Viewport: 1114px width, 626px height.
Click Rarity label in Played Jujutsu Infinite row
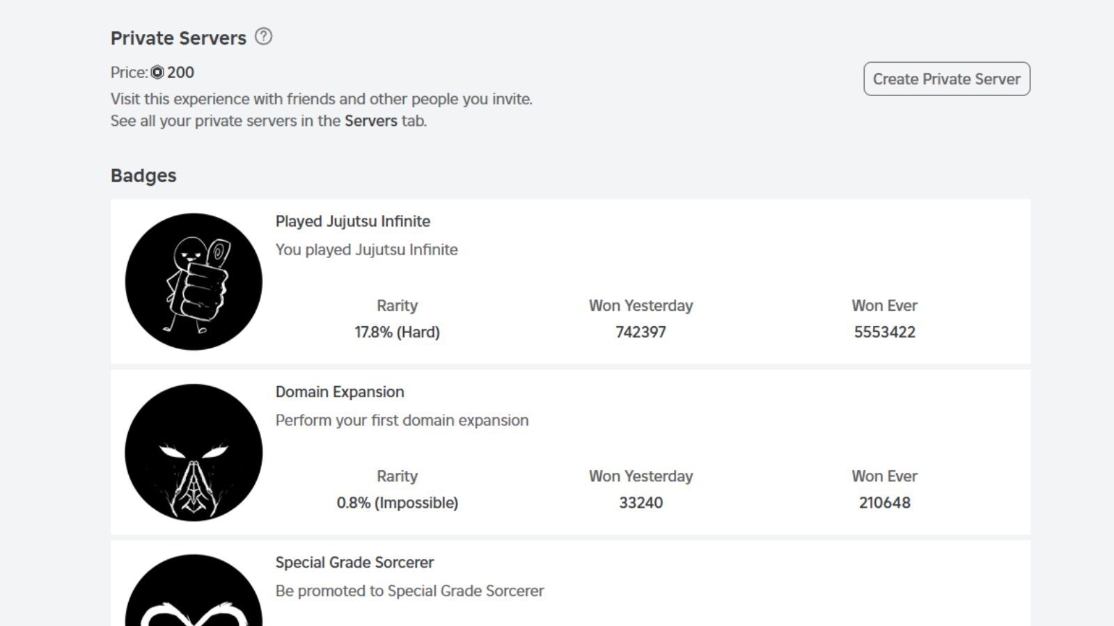click(x=397, y=305)
